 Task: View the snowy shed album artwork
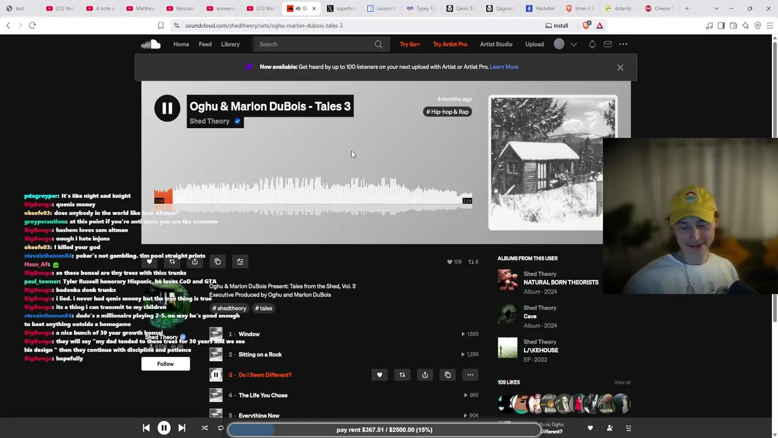coord(553,163)
